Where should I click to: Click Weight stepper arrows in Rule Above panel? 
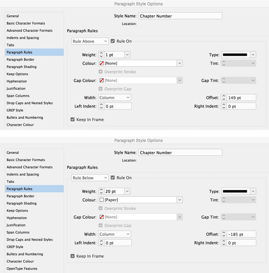100,55
